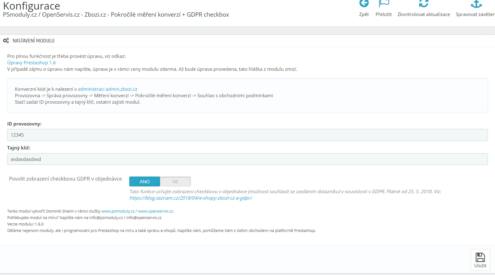495x275 pixels.
Task: Click the Přeložit toolbar label
Action: (384, 14)
